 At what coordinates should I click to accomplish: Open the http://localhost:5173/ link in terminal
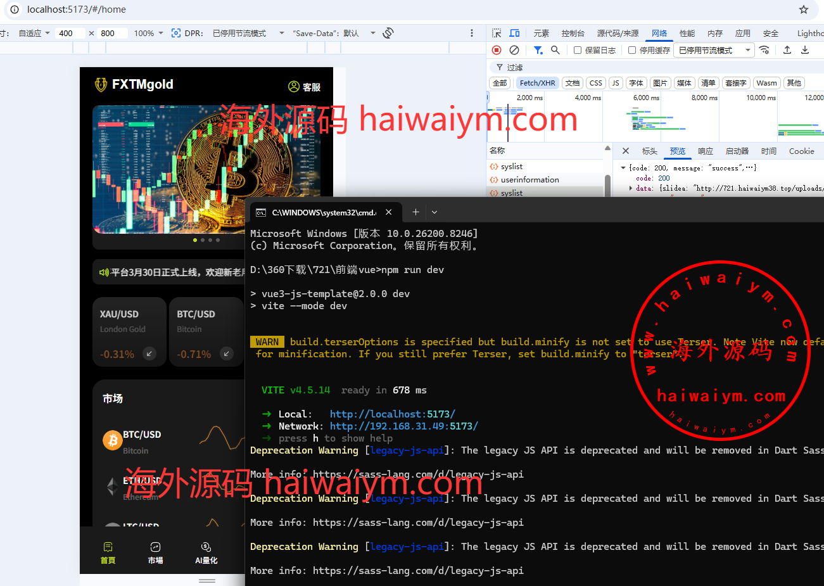pos(393,414)
